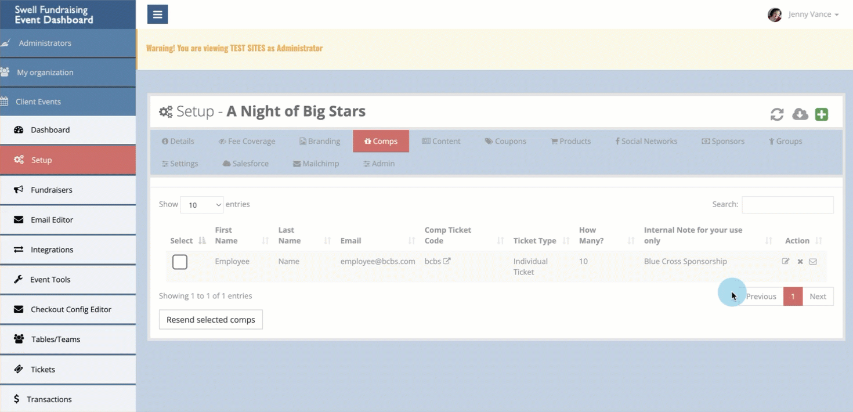Click the Previous pagination button
853x412 pixels.
(761, 297)
